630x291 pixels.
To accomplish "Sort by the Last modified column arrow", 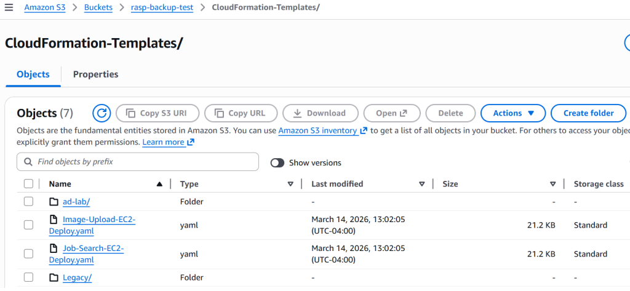I will pos(422,184).
